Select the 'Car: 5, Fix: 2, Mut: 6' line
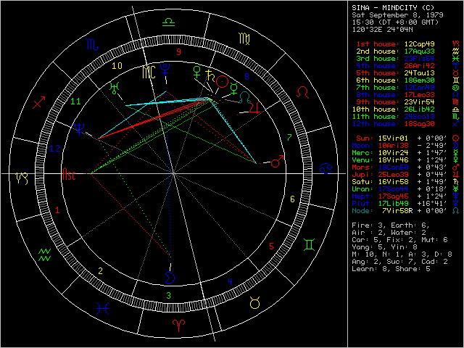 click(x=399, y=240)
